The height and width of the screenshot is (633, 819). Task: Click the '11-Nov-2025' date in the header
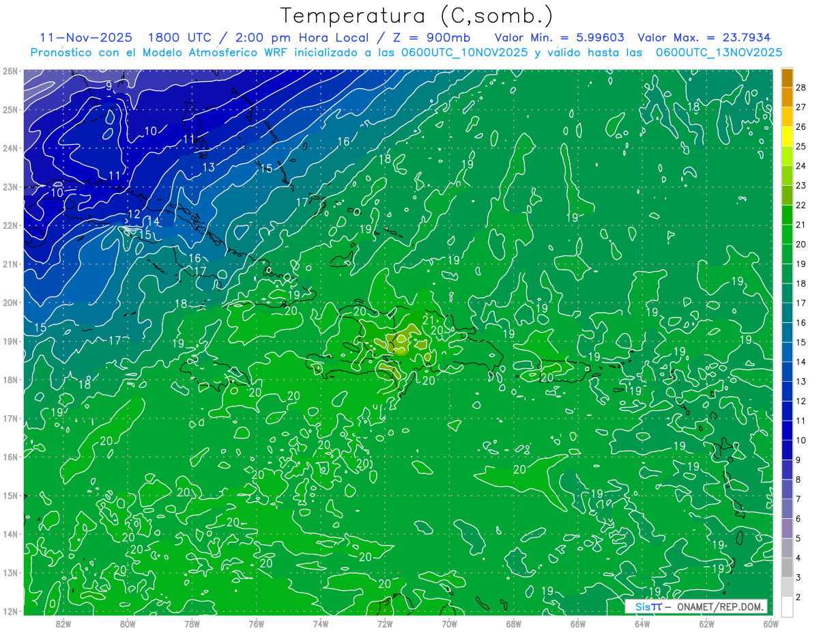pos(87,38)
